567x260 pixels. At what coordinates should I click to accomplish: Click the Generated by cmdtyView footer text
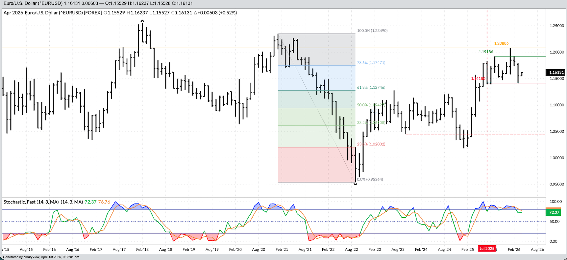(x=41, y=257)
